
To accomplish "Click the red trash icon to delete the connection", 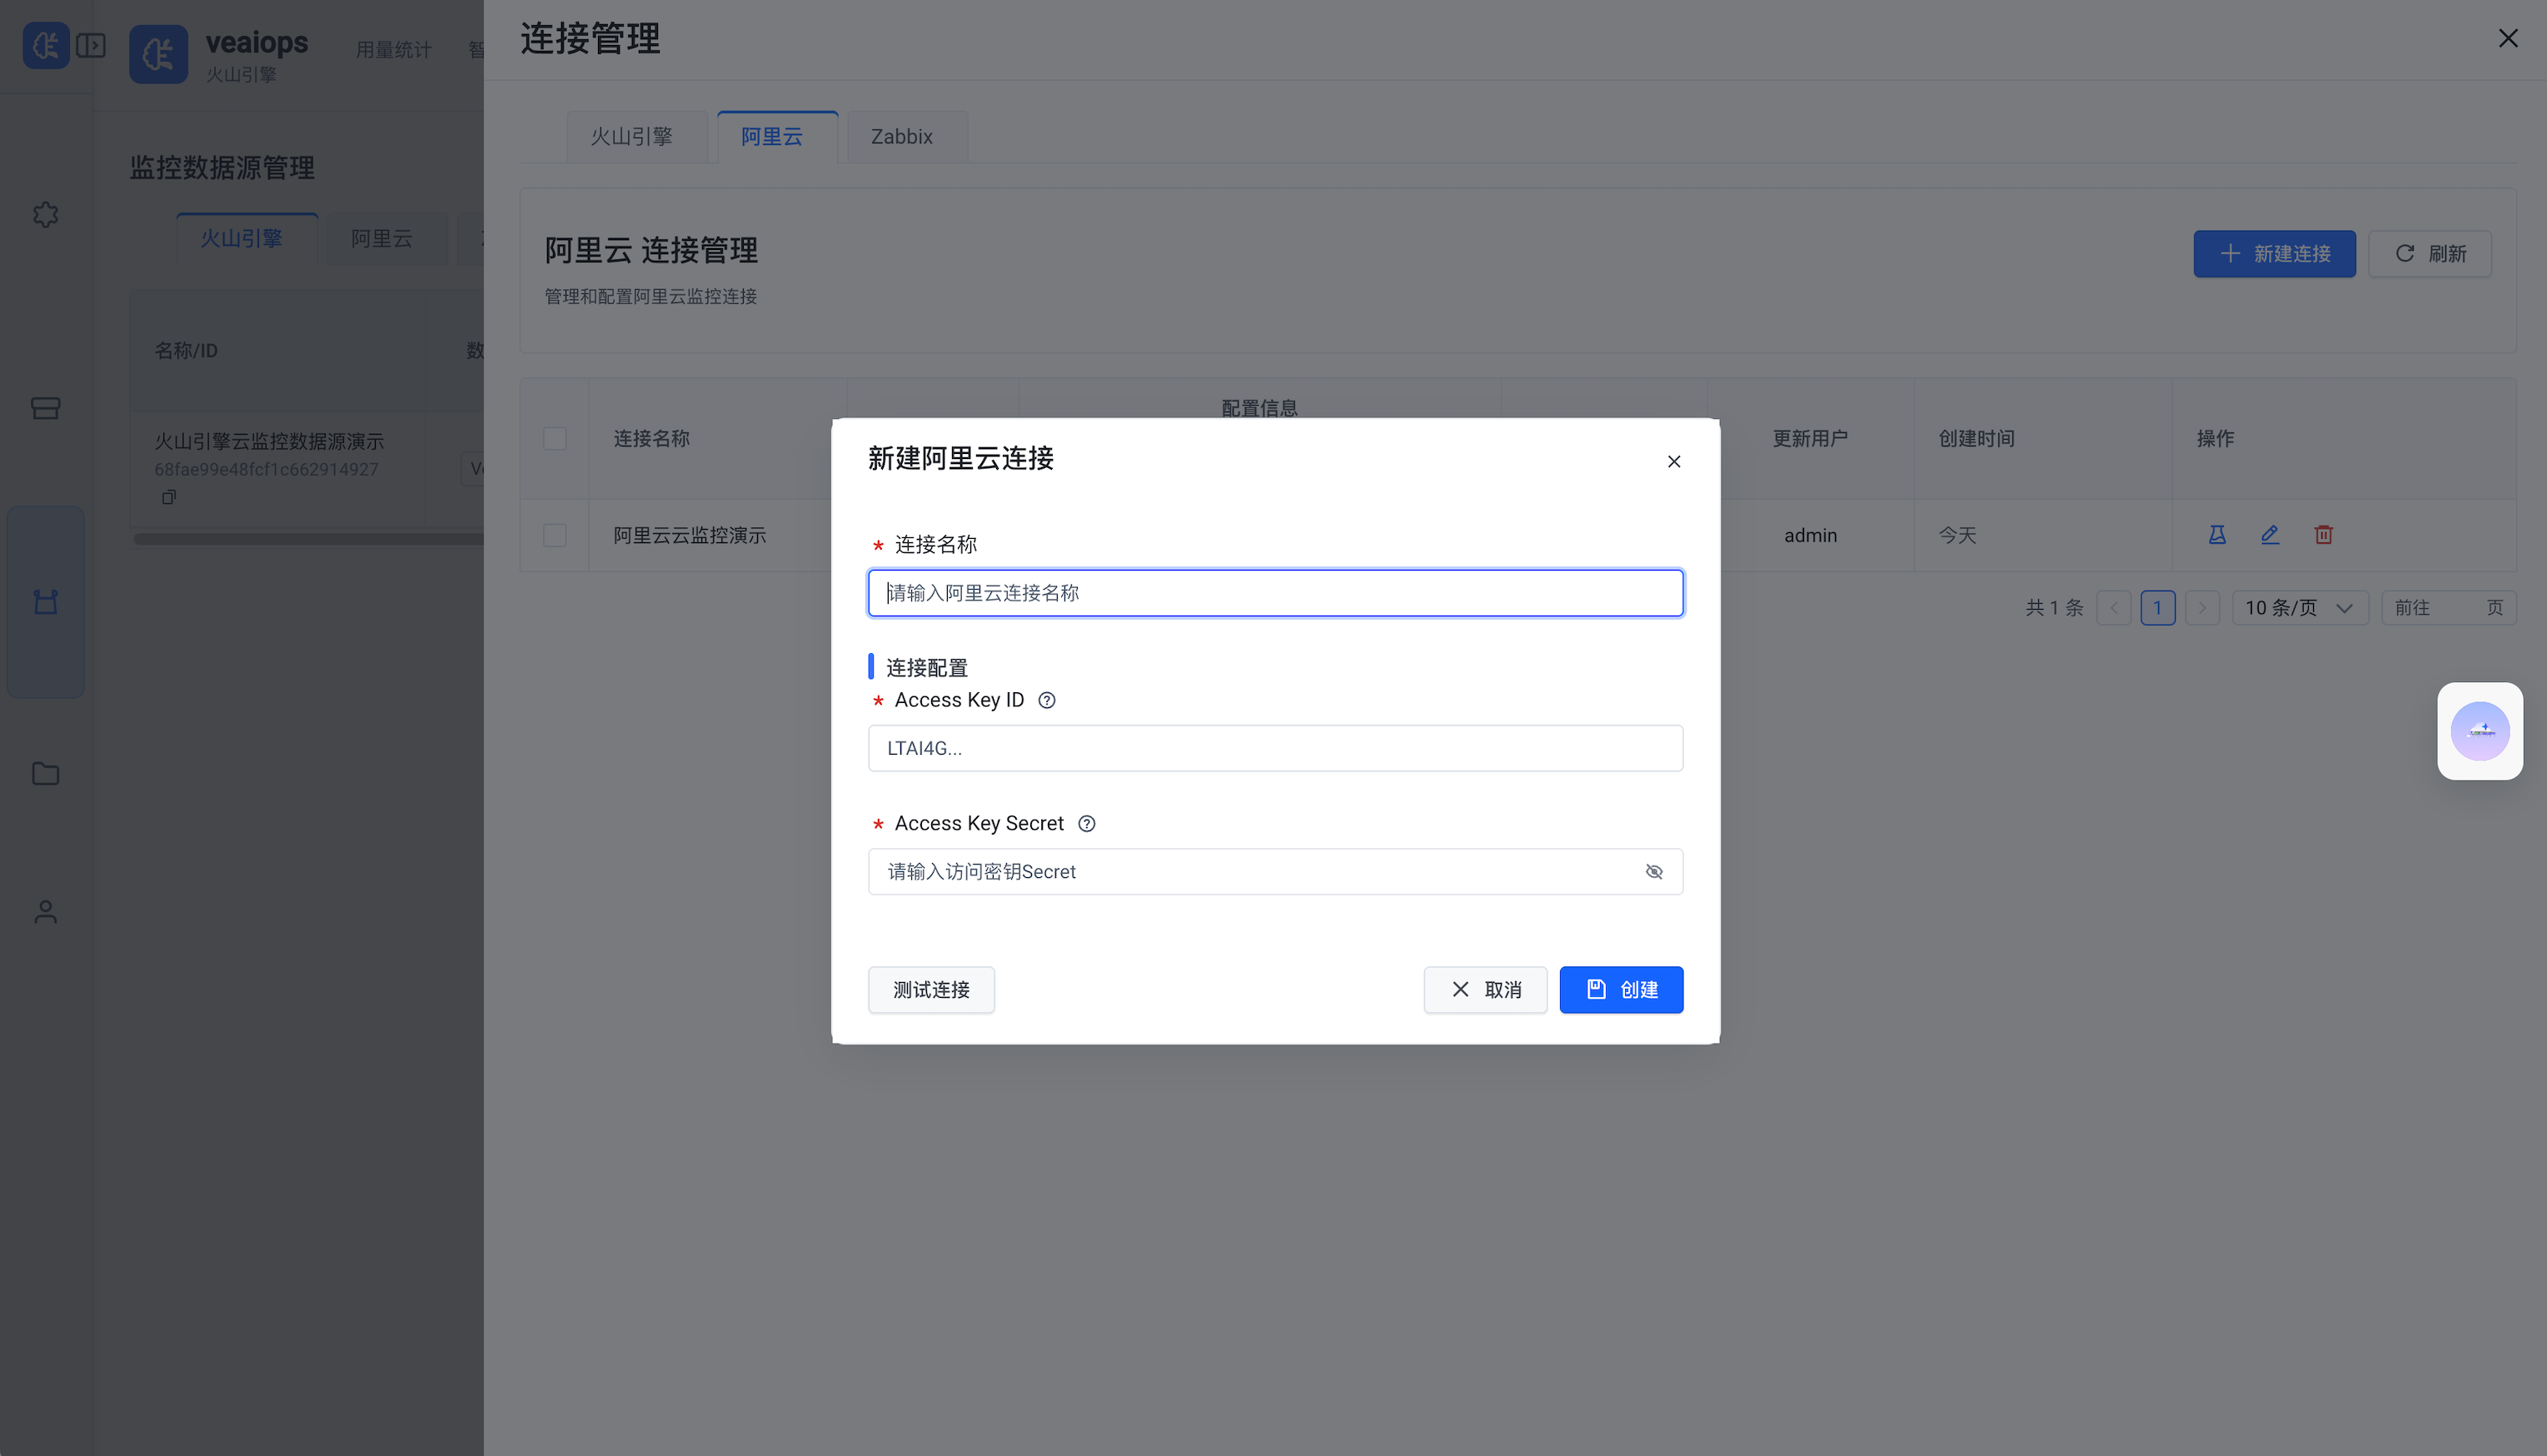I will [2323, 535].
